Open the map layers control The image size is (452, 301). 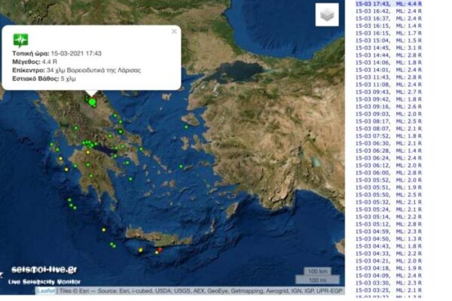tap(325, 16)
